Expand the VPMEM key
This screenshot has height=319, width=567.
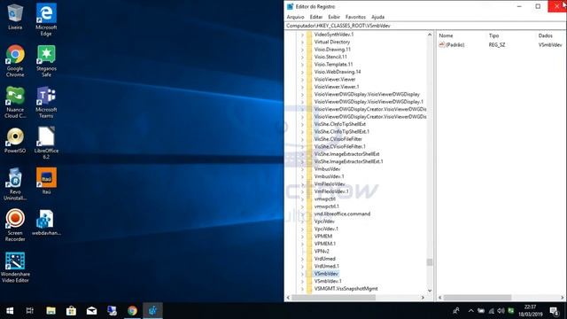(302, 237)
